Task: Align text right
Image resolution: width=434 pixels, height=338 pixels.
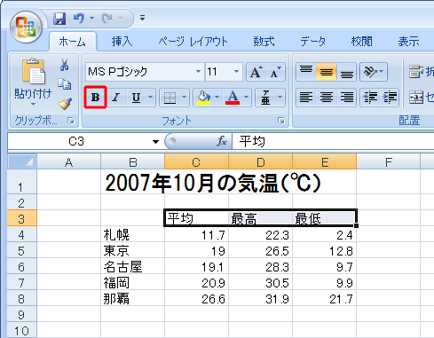Action: tap(346, 98)
